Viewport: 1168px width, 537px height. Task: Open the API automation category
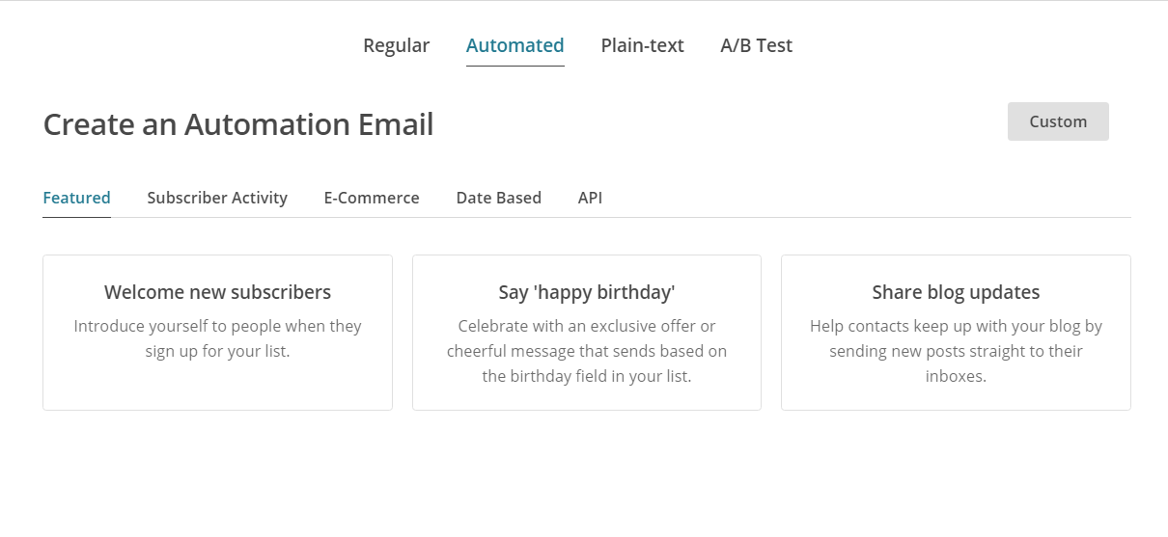click(590, 198)
